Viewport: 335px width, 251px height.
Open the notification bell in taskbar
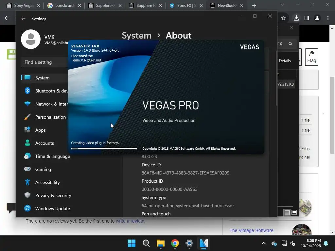pyautogui.click(x=326, y=243)
